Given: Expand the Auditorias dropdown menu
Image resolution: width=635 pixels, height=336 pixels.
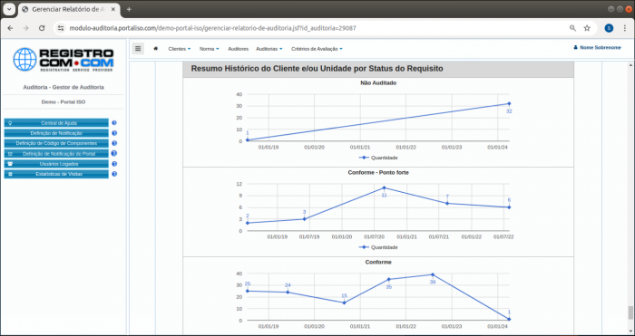Looking at the screenshot, I should (269, 49).
